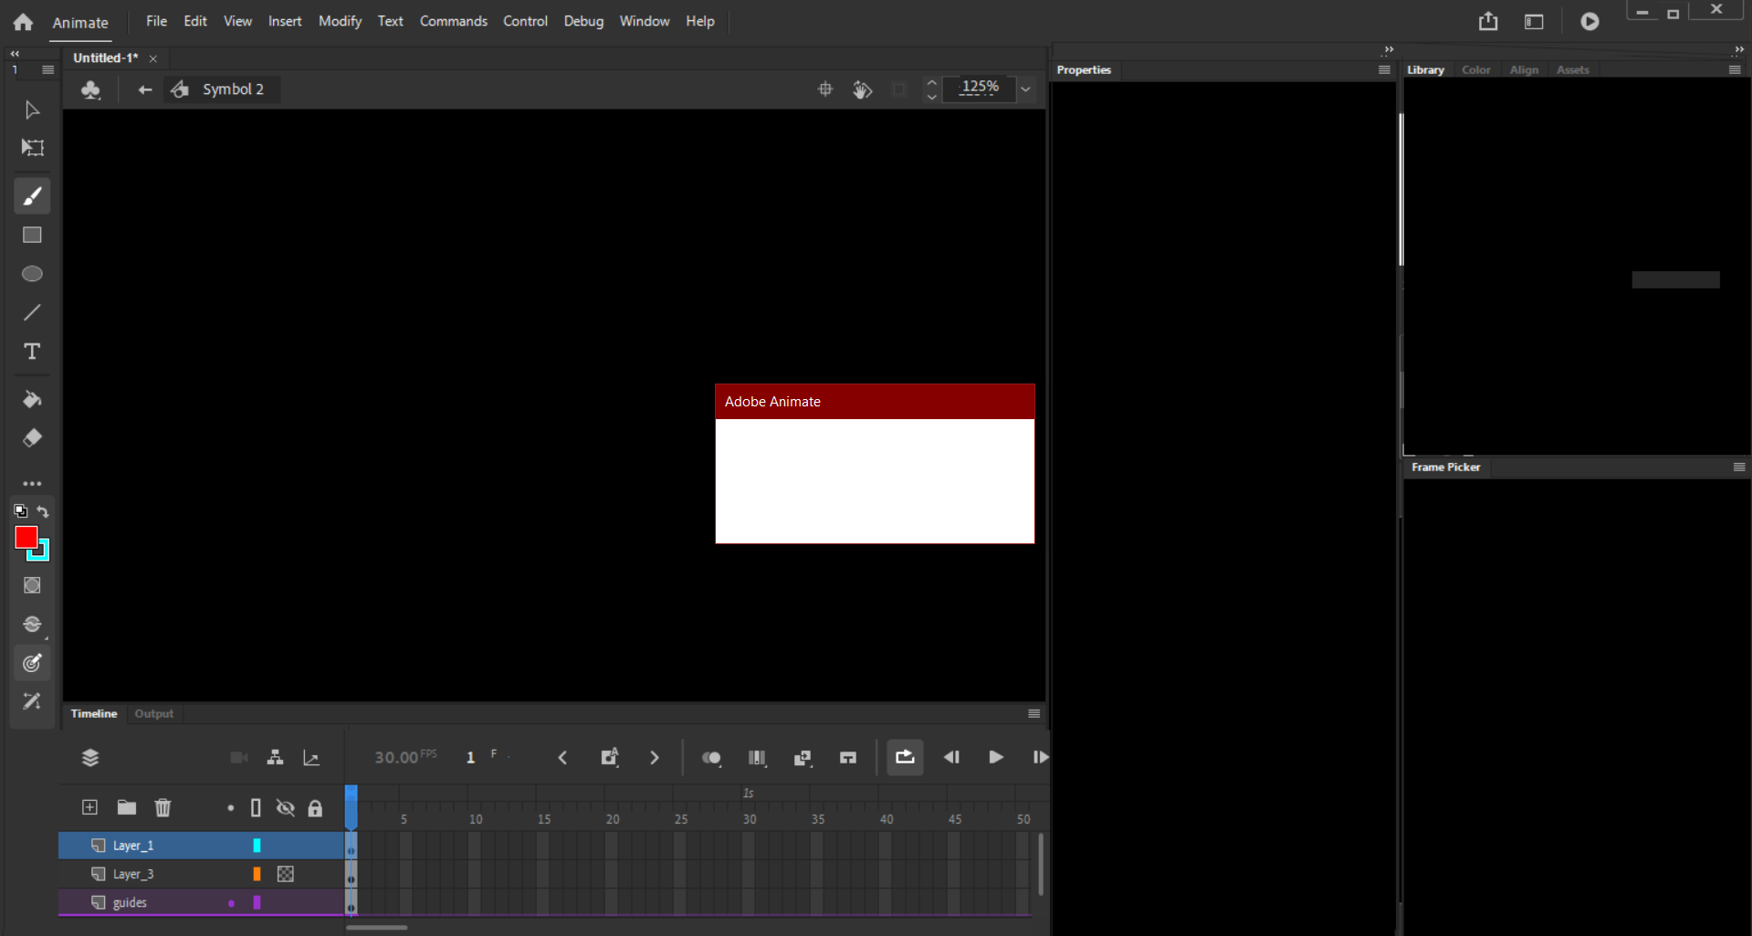Select the guides layer

click(x=201, y=902)
